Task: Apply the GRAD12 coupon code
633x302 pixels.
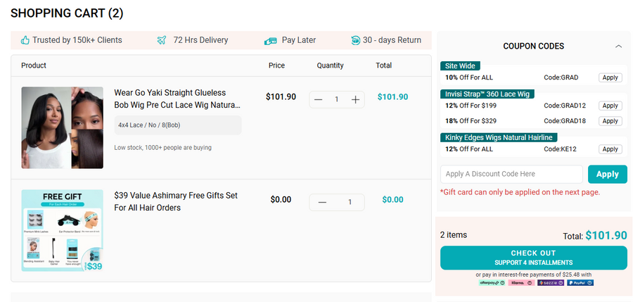Action: 610,106
